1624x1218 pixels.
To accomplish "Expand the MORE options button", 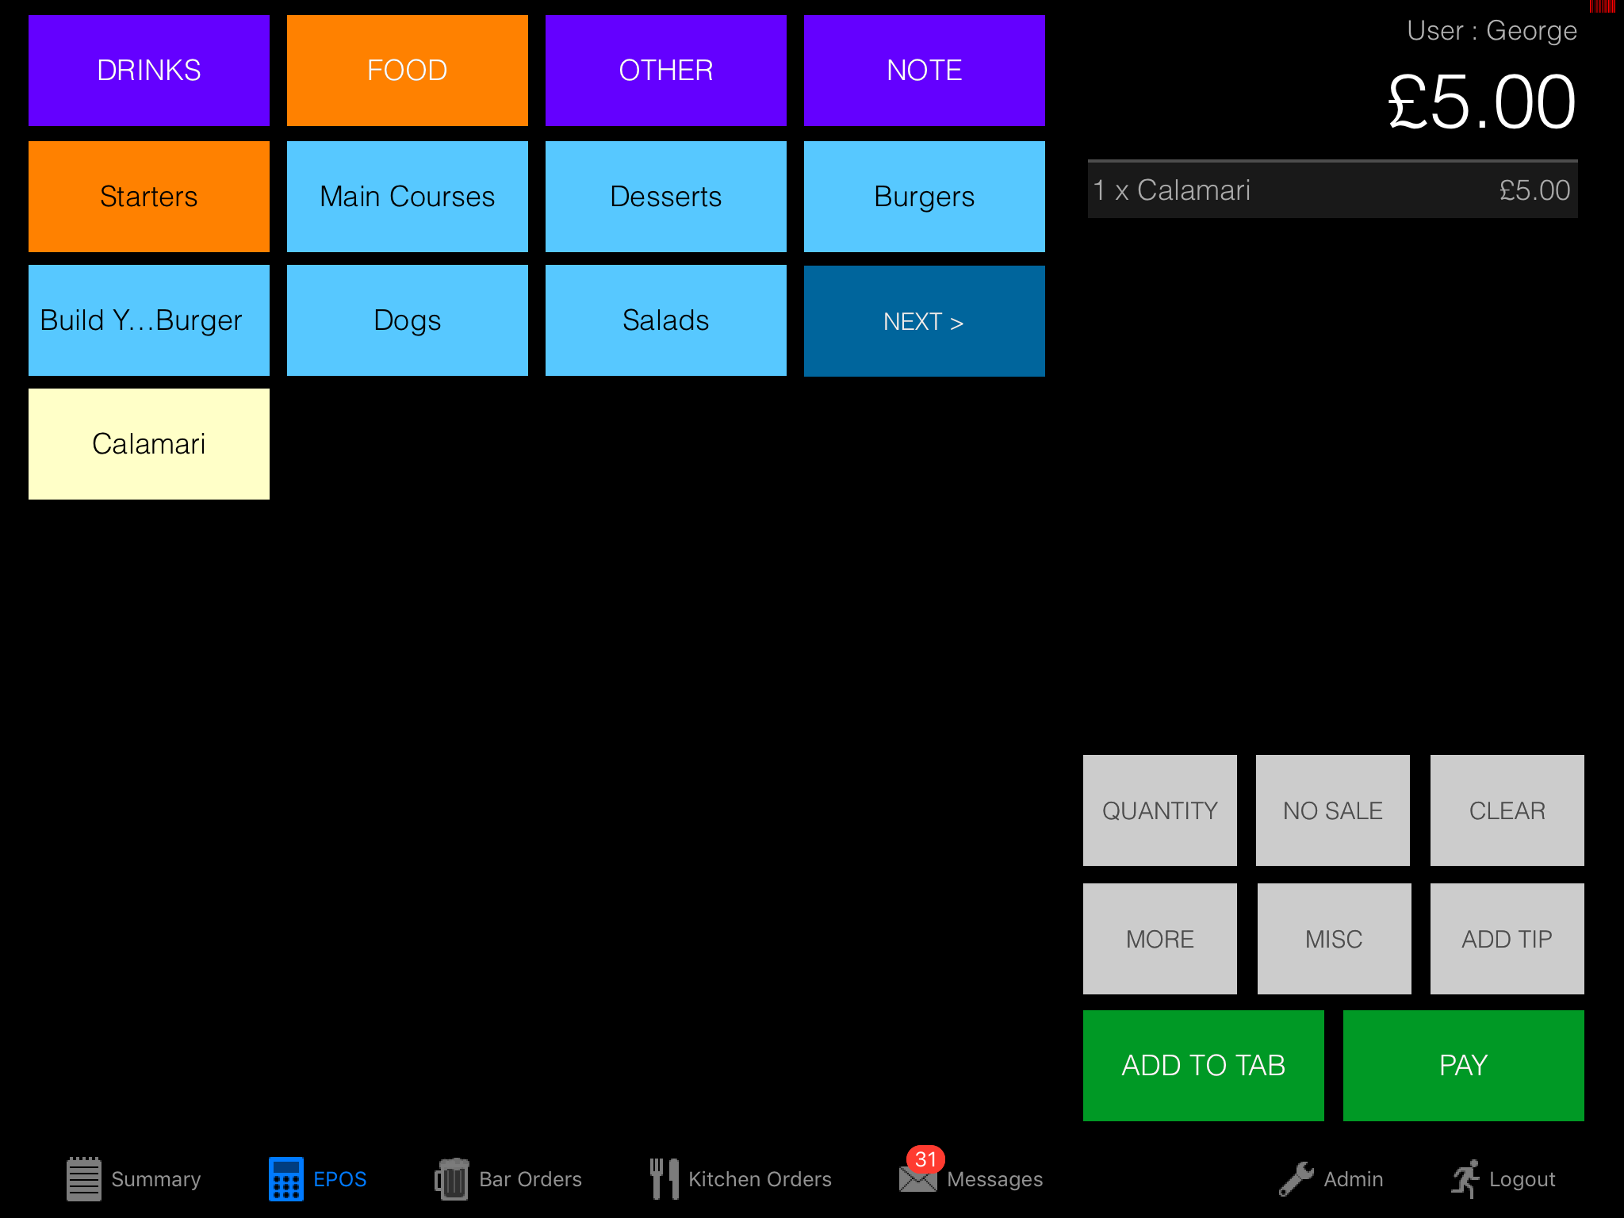I will tap(1159, 939).
